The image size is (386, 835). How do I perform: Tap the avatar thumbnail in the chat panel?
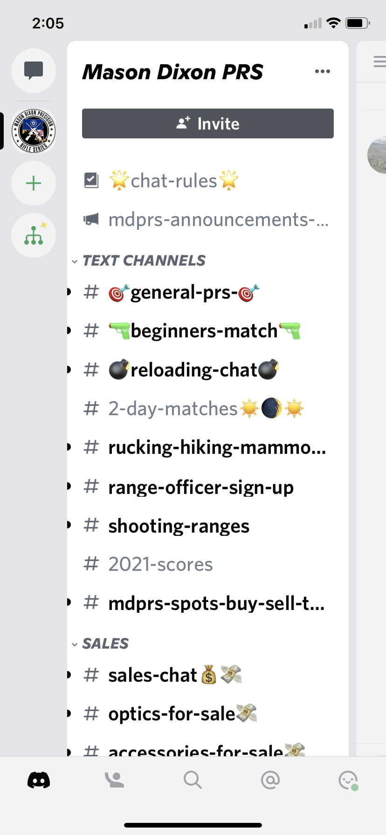click(377, 155)
